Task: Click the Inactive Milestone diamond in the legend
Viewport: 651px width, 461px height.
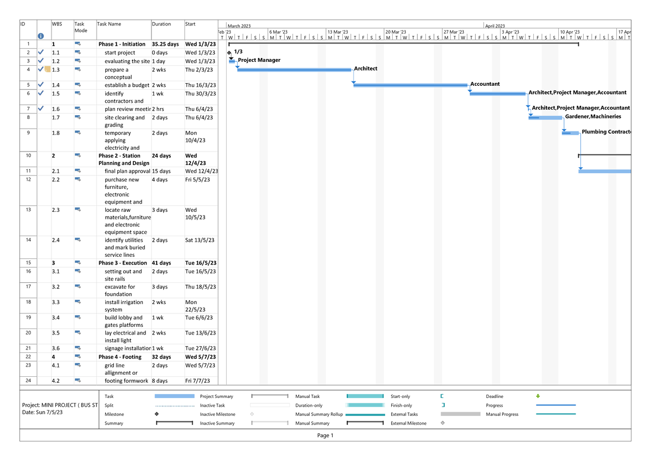Action: [x=251, y=414]
